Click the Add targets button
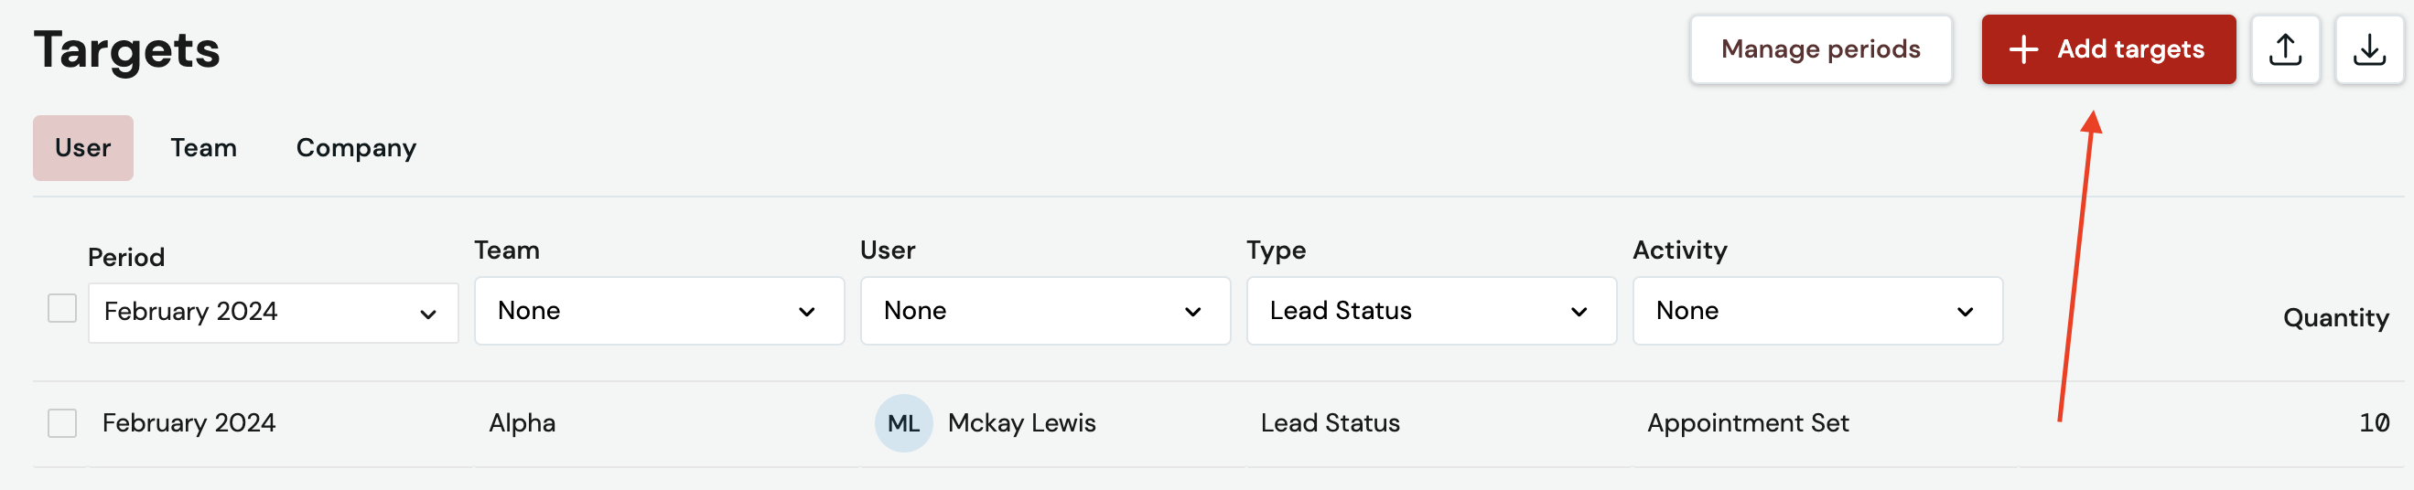 pos(2107,49)
